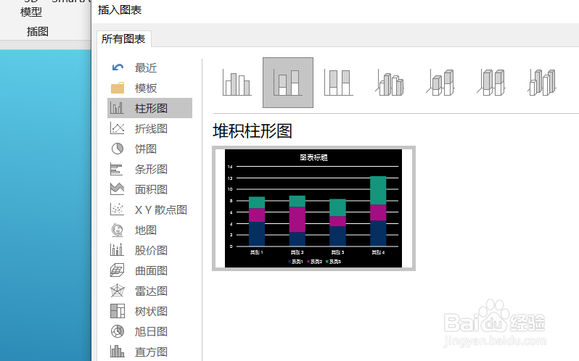The height and width of the screenshot is (361, 579).
Task: Pick the 3-D stacked column subtype icon
Action: pyautogui.click(x=440, y=83)
